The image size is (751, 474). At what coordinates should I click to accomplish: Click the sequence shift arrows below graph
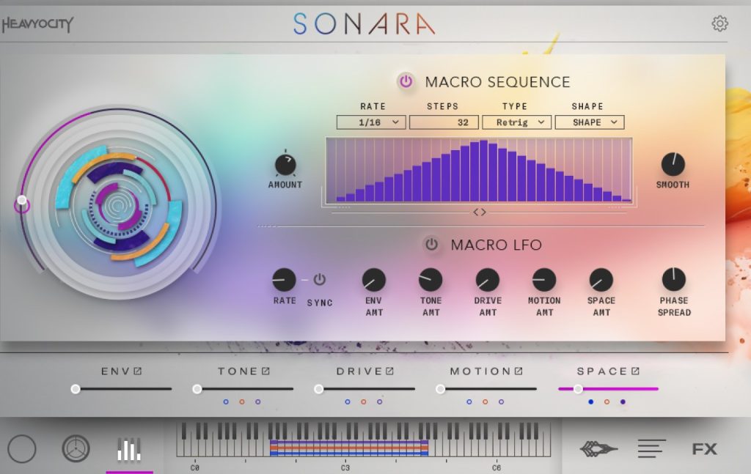pyautogui.click(x=479, y=212)
